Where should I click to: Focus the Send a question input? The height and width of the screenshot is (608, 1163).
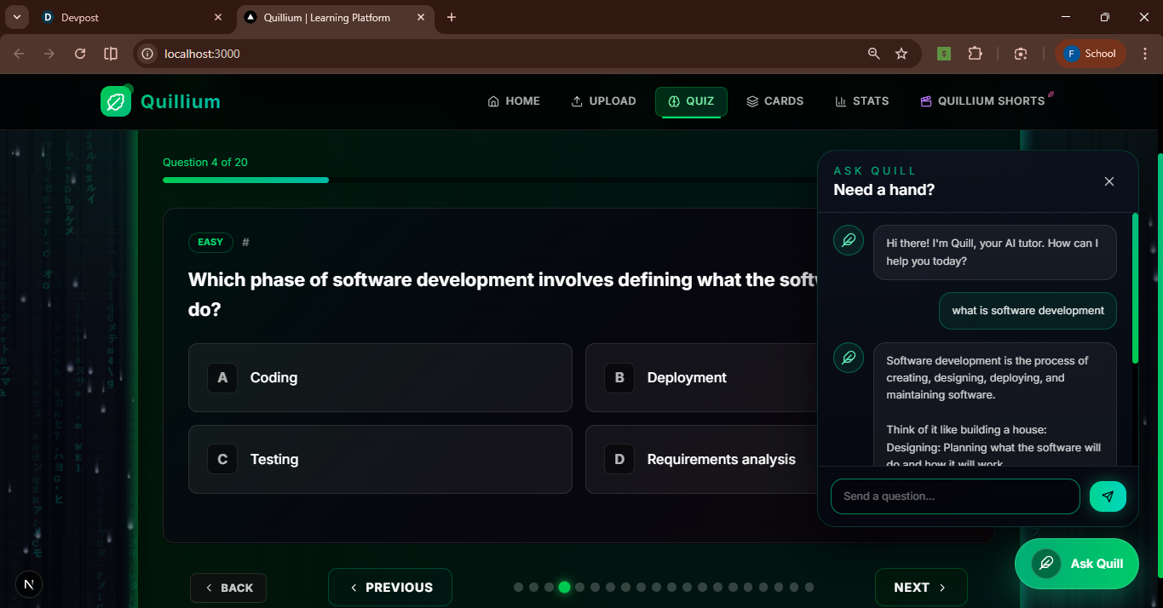click(955, 496)
